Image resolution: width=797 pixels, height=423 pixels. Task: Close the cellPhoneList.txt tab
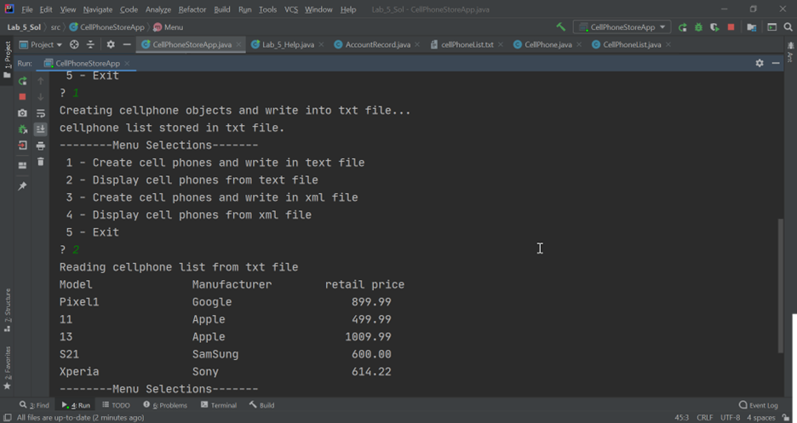tap(501, 45)
